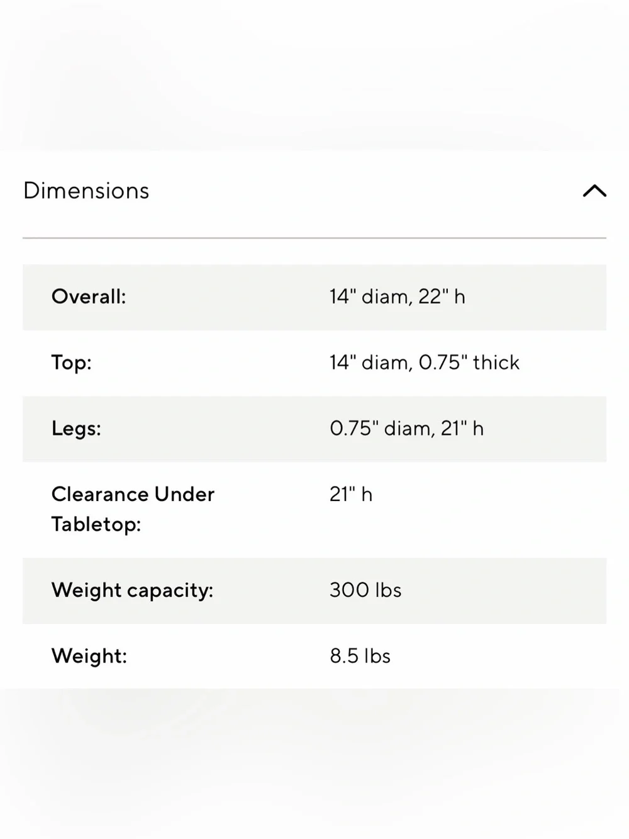Select the Overall label

89,296
